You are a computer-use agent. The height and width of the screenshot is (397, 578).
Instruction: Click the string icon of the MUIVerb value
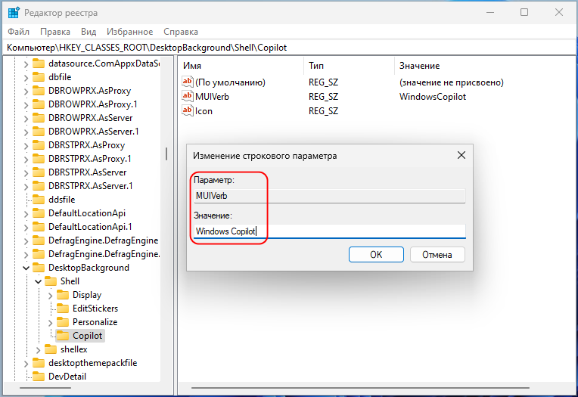(188, 96)
